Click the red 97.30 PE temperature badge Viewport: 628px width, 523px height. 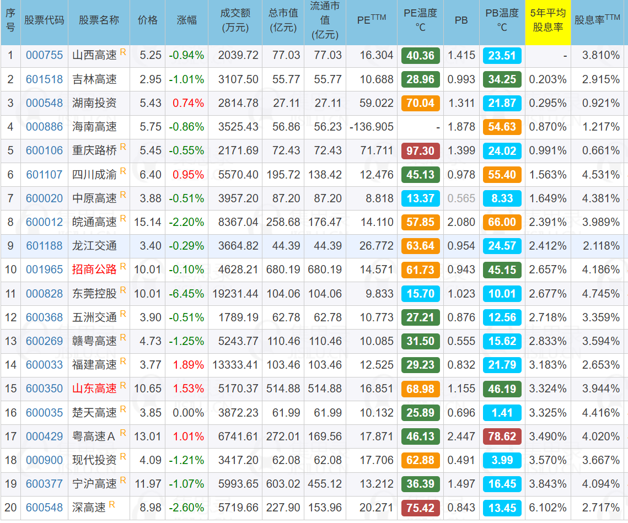[421, 151]
